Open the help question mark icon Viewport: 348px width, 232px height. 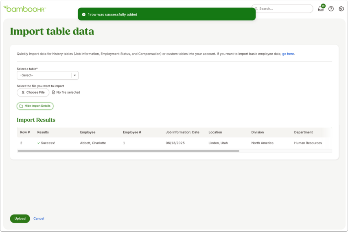pos(331,9)
